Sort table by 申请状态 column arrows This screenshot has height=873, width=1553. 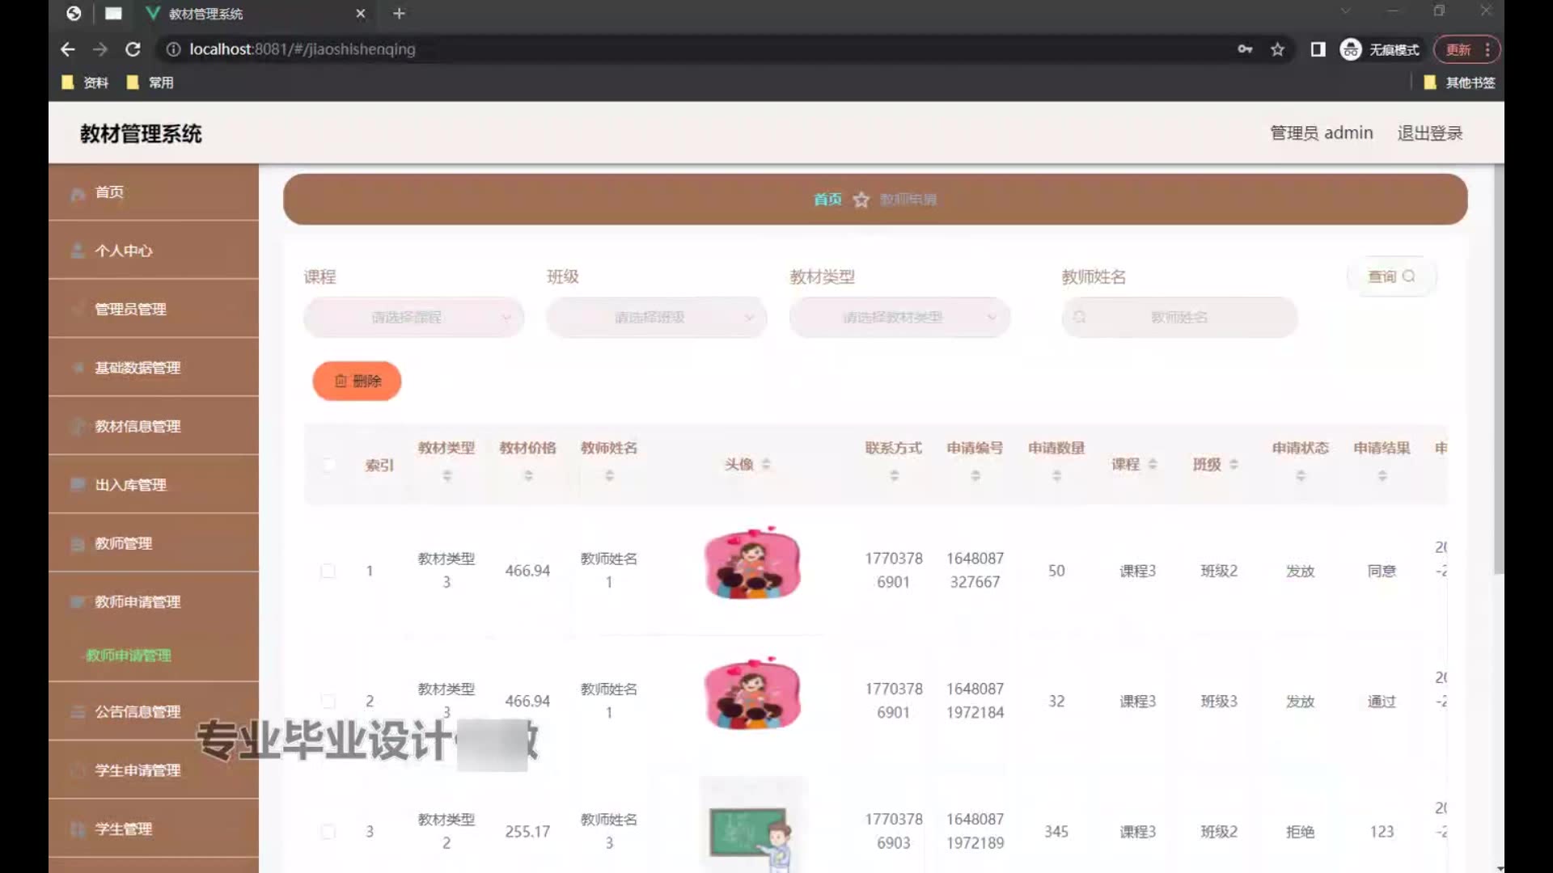(1301, 476)
